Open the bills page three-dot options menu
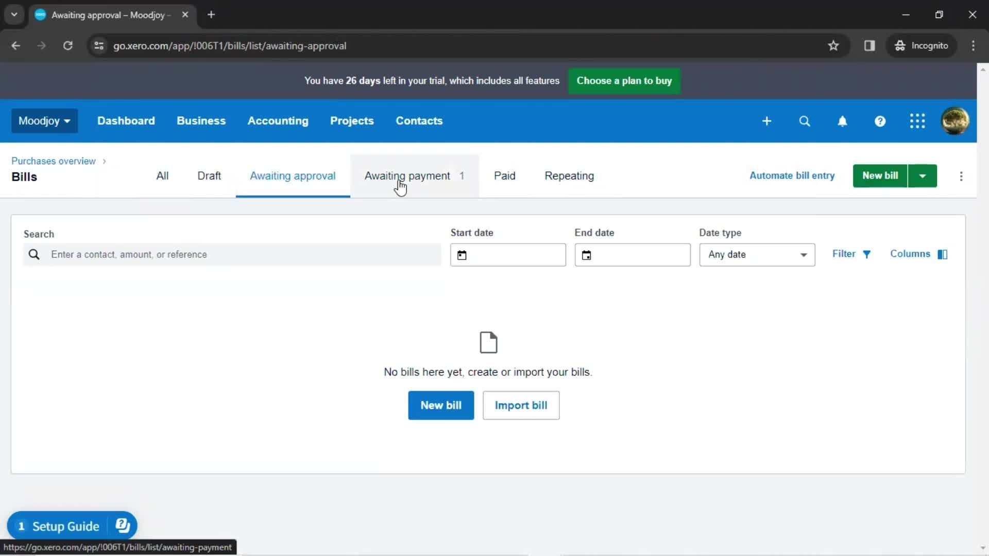The height and width of the screenshot is (556, 989). [961, 176]
